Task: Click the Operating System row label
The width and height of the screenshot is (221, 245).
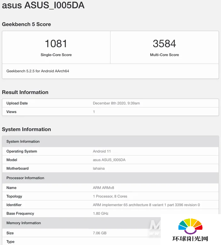Action: 22,151
